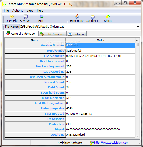Open the Help menu
Screen dimensions: 143x147
40,10
